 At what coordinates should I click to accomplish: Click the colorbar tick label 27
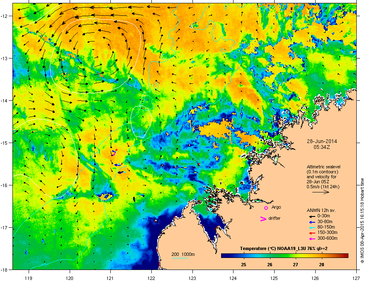(x=296, y=265)
